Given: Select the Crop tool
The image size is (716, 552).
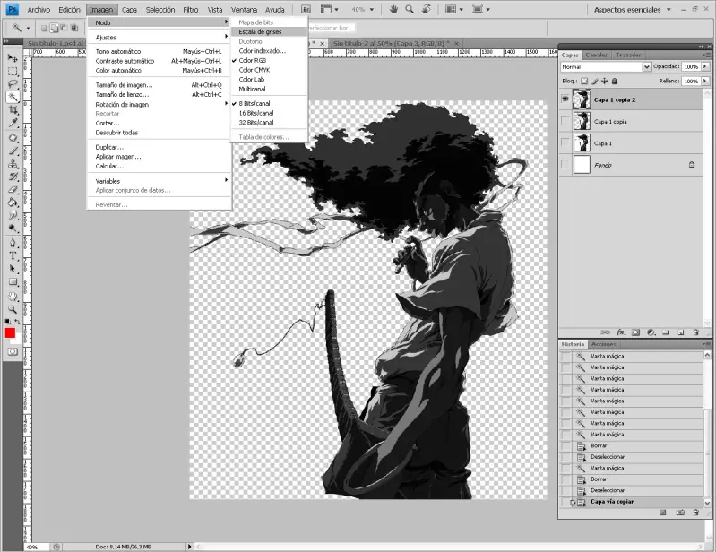Looking at the screenshot, I should click(13, 110).
